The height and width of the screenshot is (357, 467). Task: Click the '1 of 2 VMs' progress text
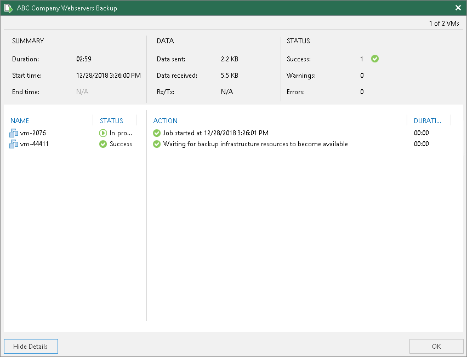pos(444,24)
